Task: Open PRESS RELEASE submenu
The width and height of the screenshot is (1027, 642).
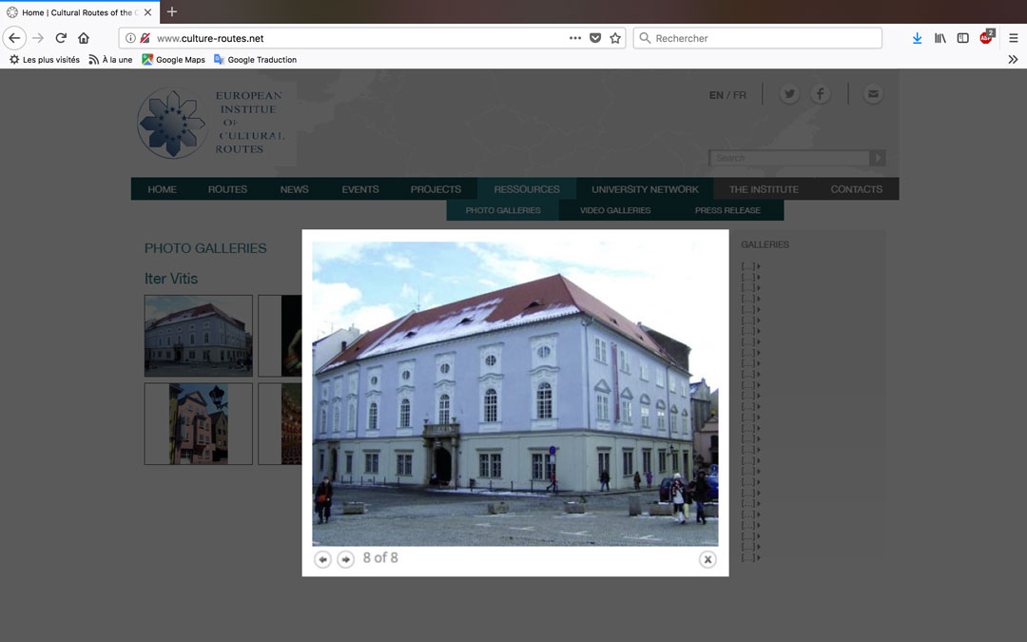Action: coord(727,210)
